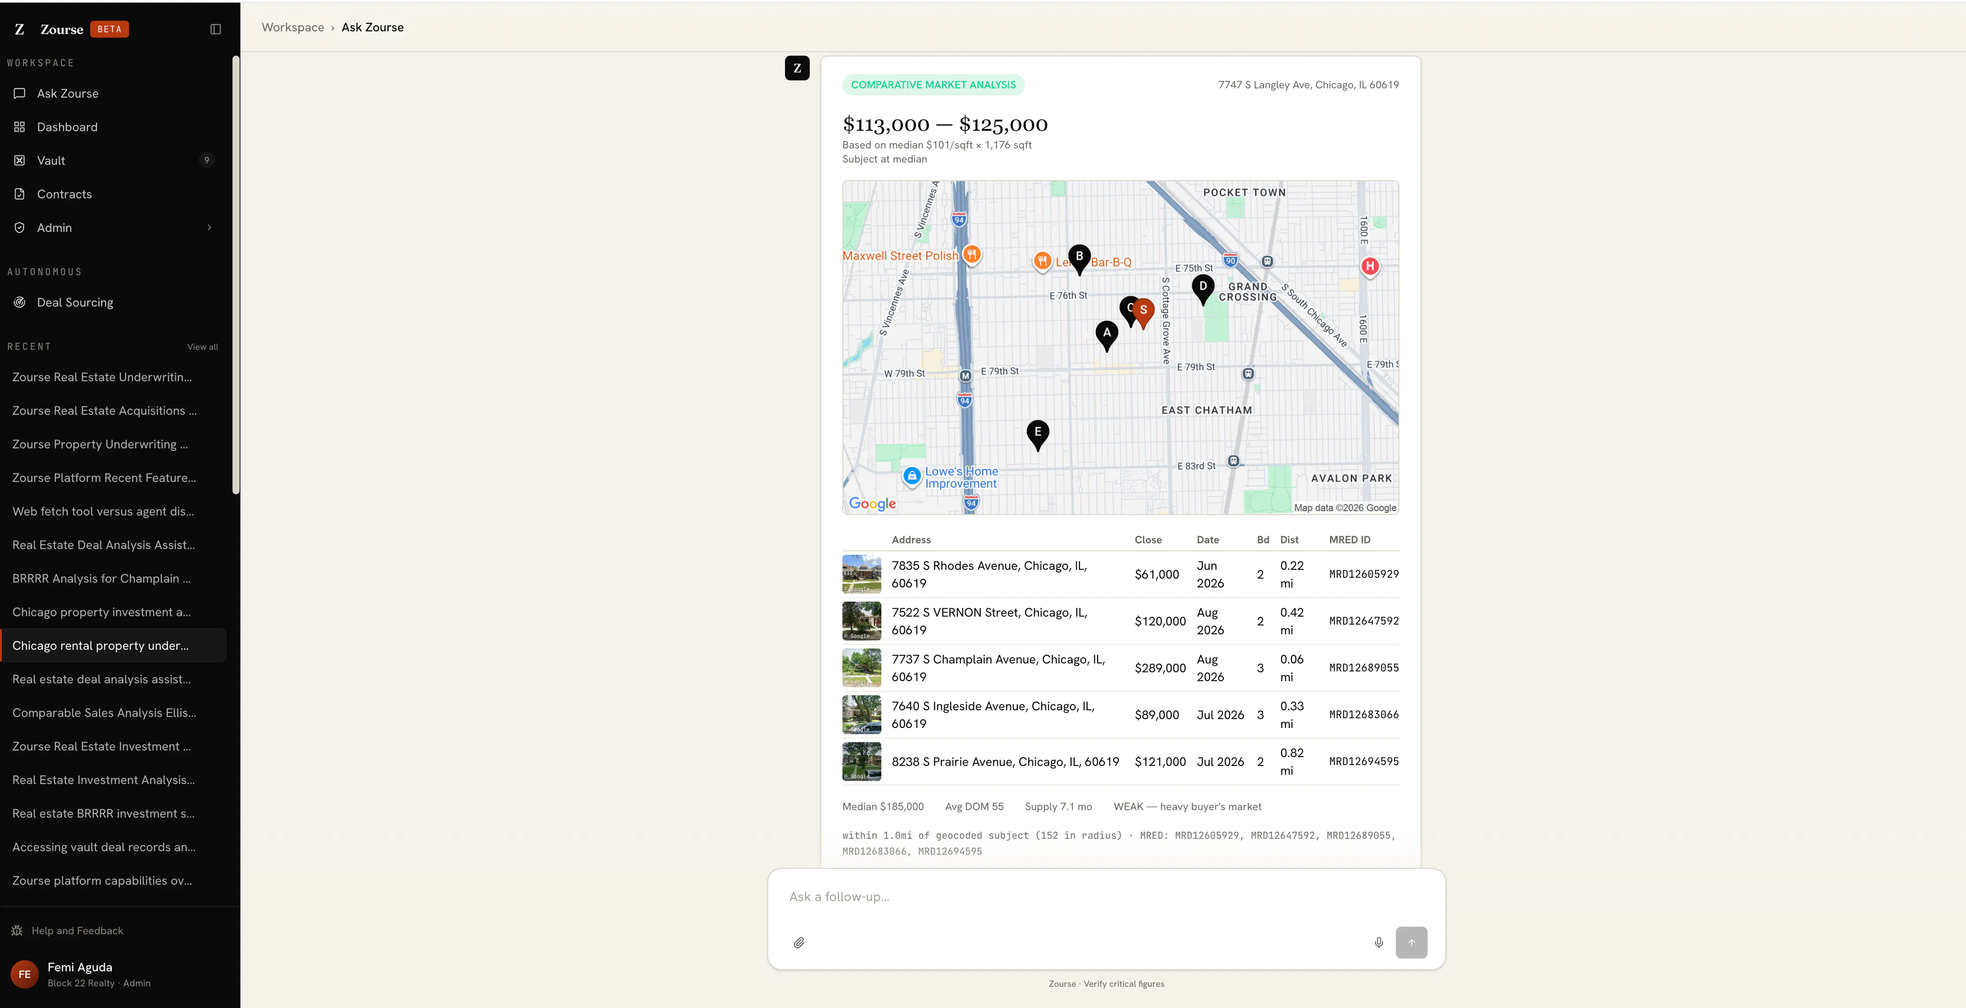Click the Workspace breadcrumb link

pos(293,27)
